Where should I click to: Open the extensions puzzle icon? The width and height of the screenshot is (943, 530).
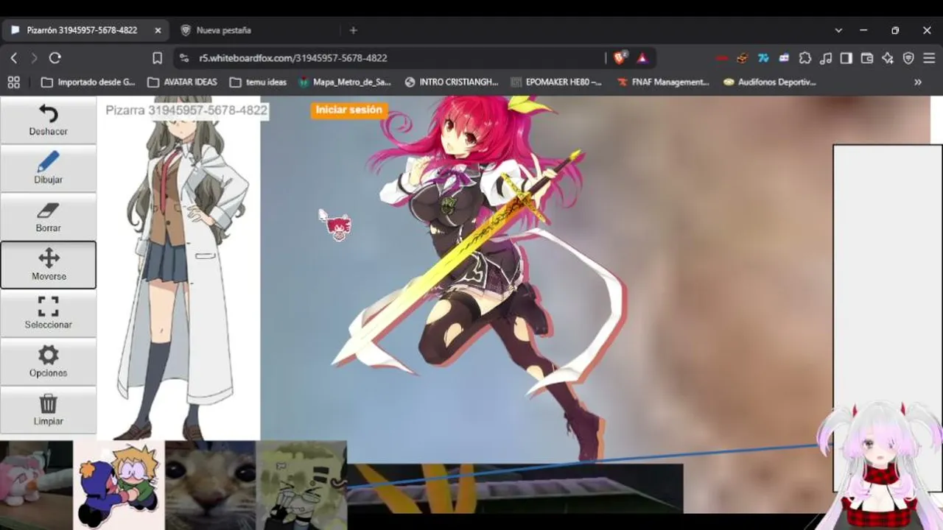point(805,58)
